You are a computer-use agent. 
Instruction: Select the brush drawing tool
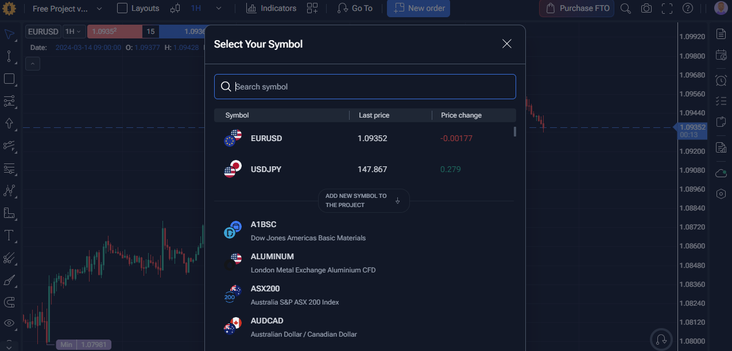click(9, 280)
